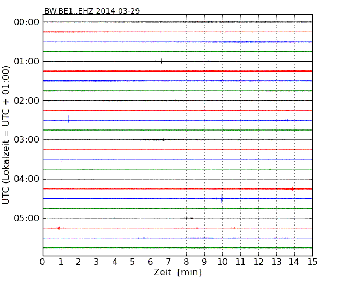Click the 01:00 time label
Image resolution: width=355 pixels, height=284 pixels.
point(27,61)
